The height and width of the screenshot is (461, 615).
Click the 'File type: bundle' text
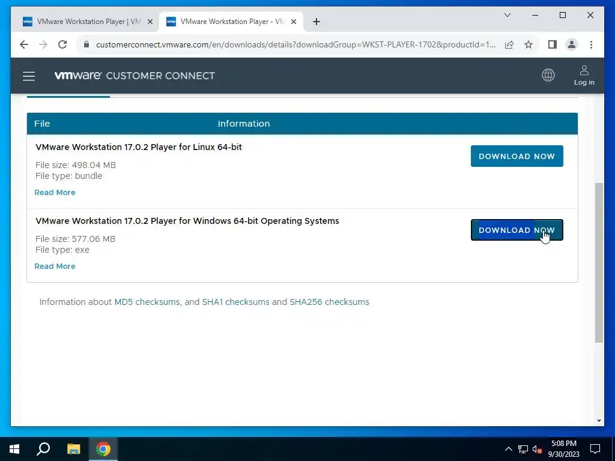pos(68,176)
